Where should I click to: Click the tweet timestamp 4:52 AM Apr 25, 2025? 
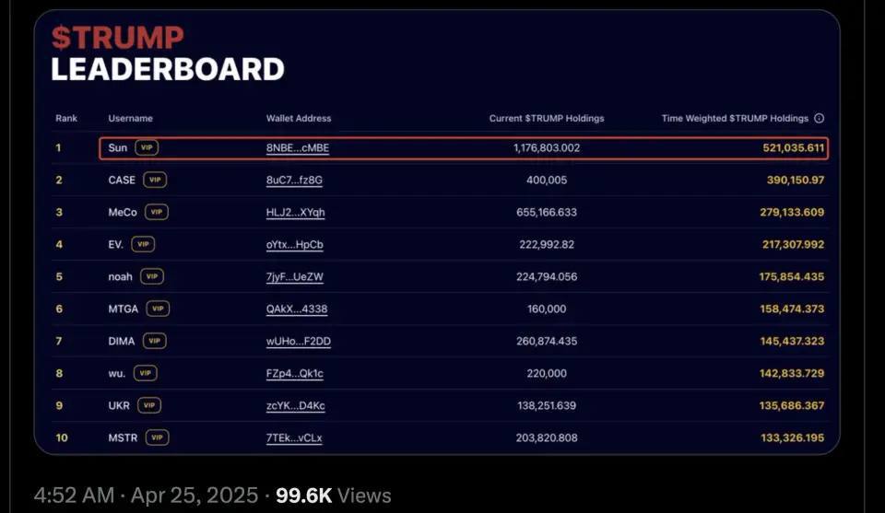pyautogui.click(x=146, y=496)
